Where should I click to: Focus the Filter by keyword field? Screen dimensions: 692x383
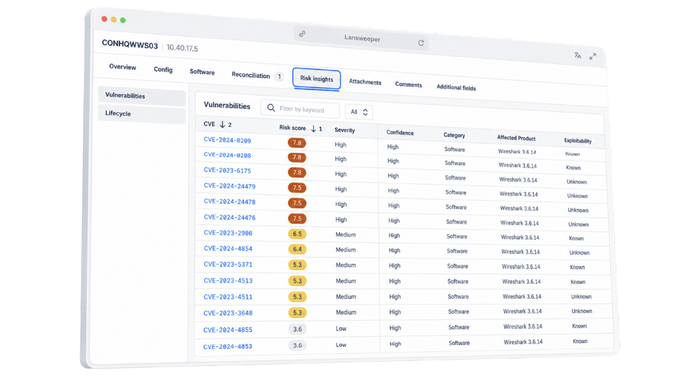coord(300,109)
